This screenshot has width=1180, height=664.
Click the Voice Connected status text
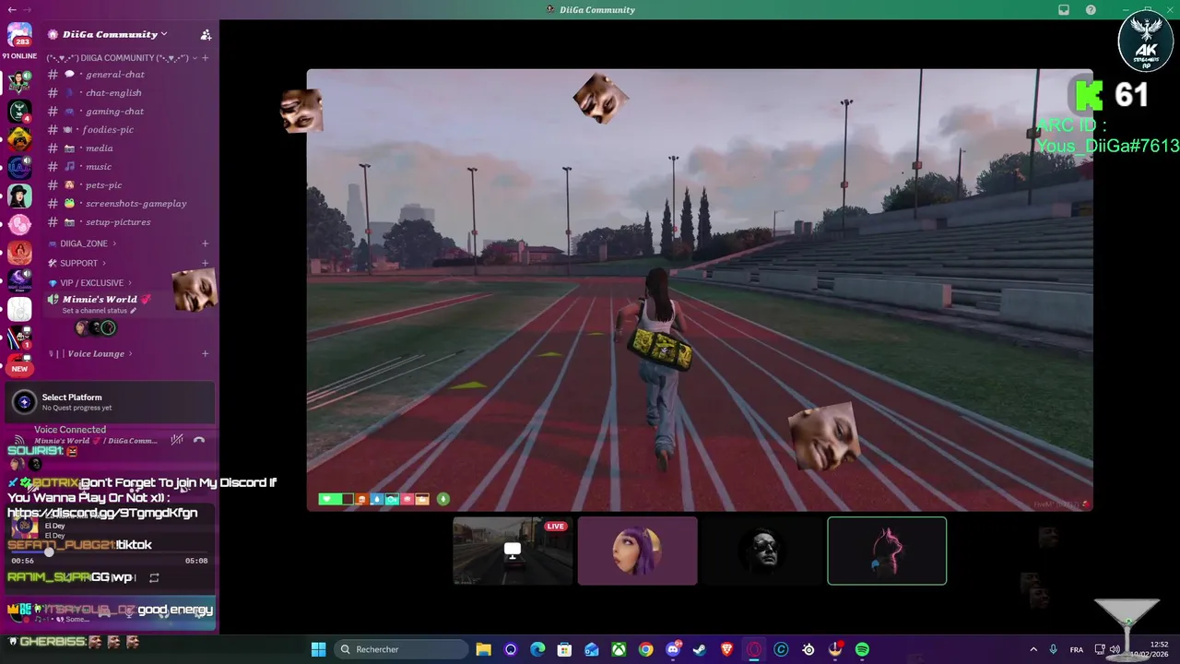tap(70, 430)
